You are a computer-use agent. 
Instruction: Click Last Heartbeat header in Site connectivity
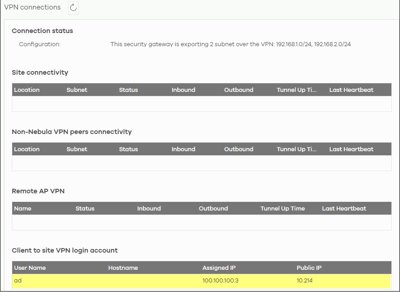pyautogui.click(x=351, y=90)
